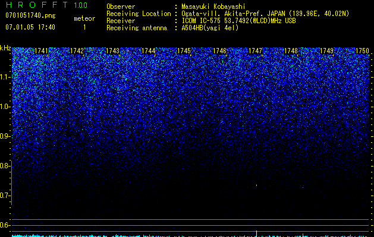Click the 1747 time marker
Image resolution: width=374 pixels, height=237 pixels.
pos(255,51)
